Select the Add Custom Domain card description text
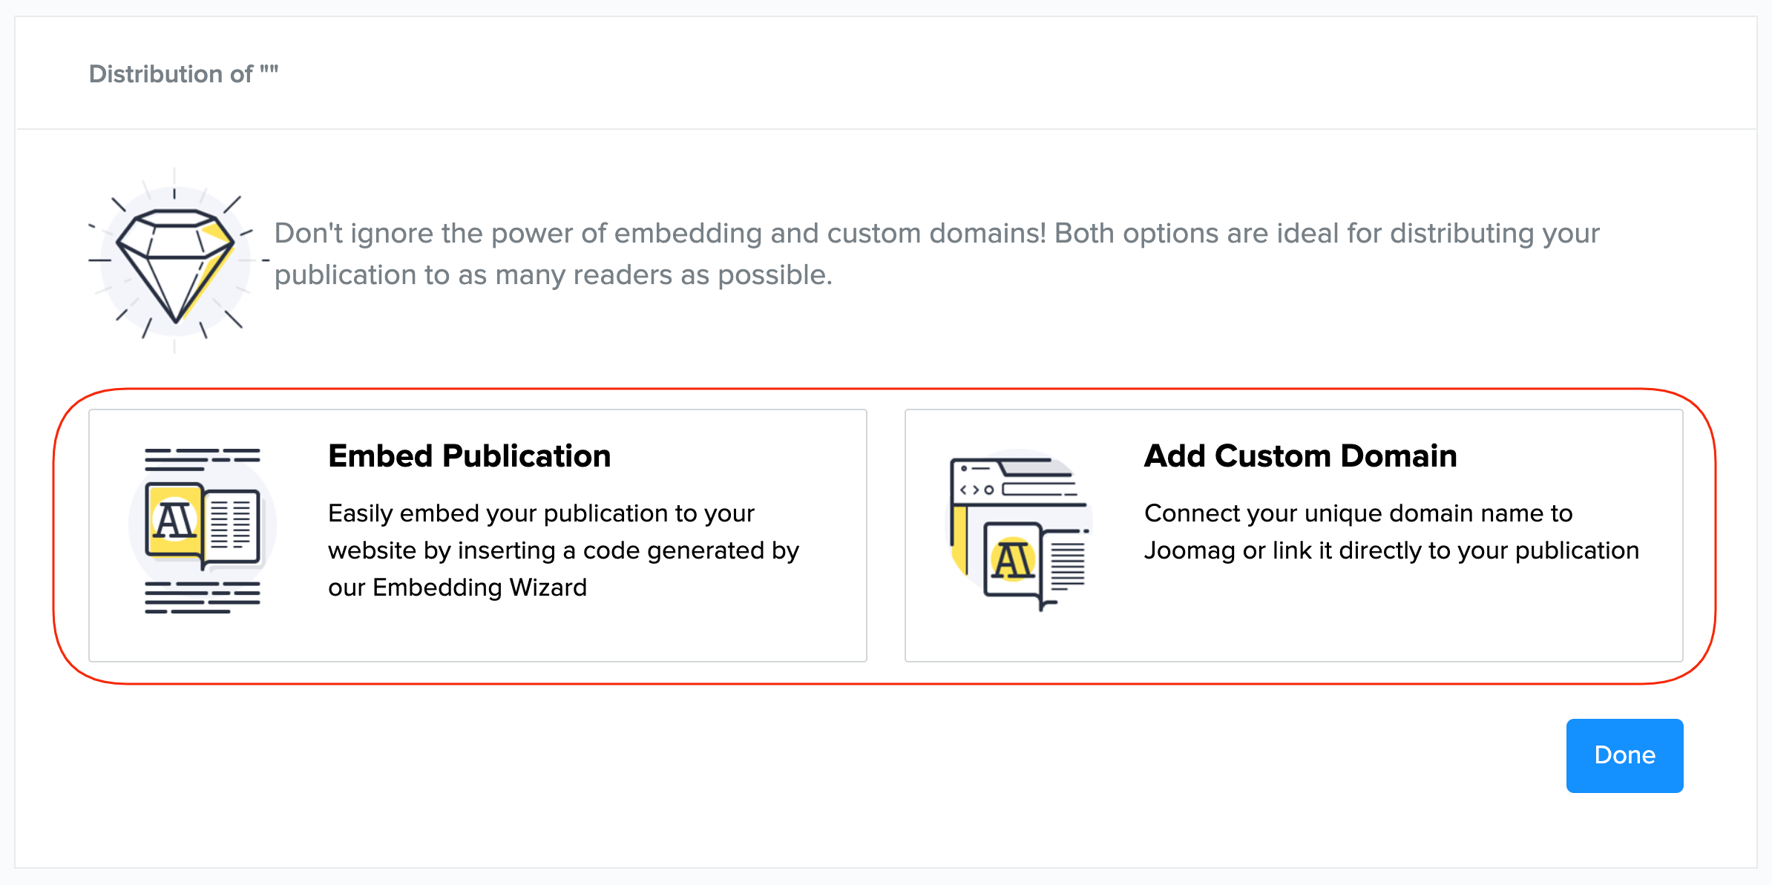The height and width of the screenshot is (885, 1772). tap(1391, 532)
